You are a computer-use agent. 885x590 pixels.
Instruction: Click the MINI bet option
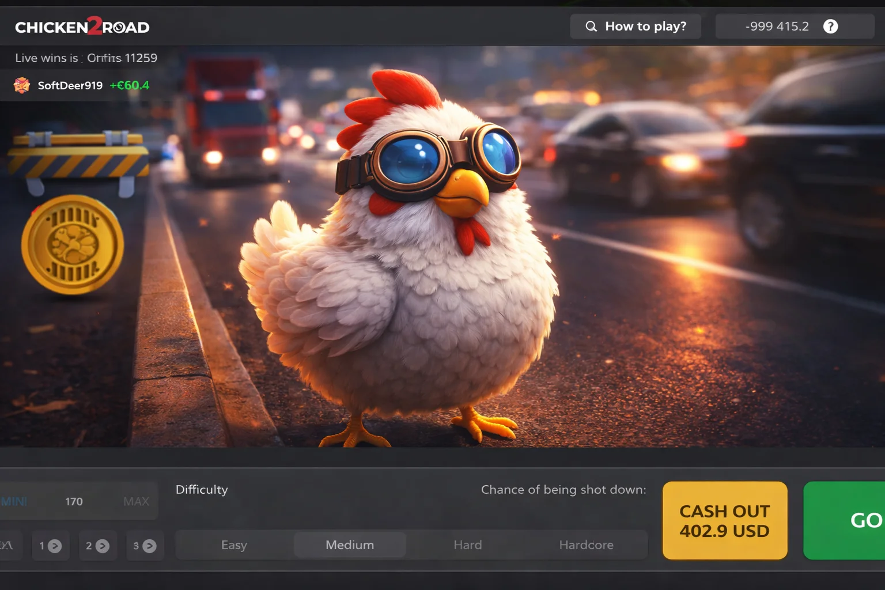click(14, 501)
